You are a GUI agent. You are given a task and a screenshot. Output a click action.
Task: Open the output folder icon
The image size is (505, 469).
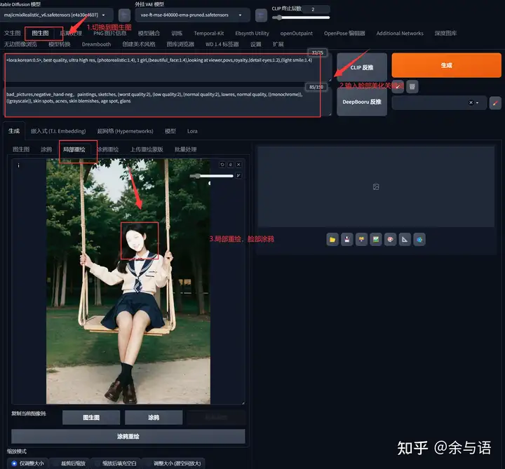(x=332, y=240)
